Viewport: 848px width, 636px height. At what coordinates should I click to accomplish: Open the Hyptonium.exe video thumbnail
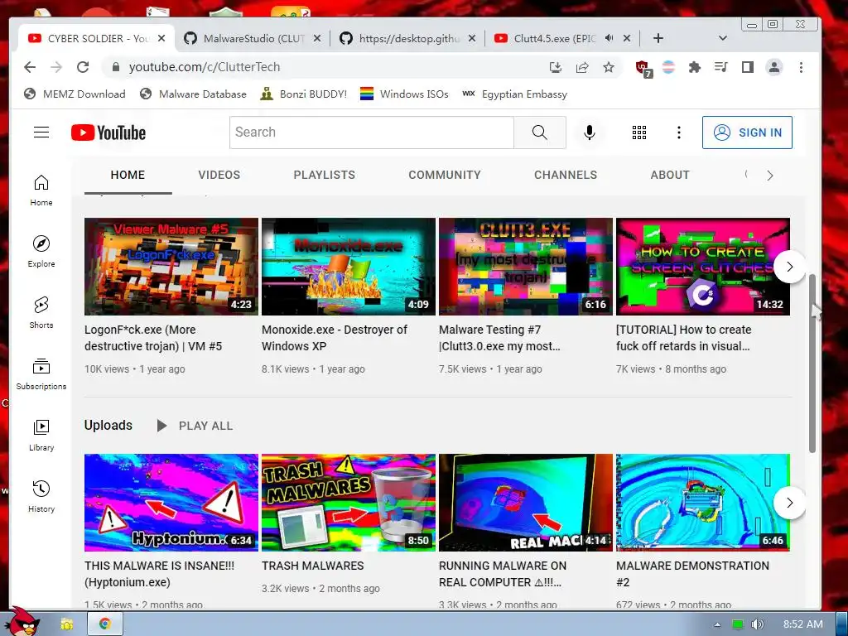pos(171,503)
